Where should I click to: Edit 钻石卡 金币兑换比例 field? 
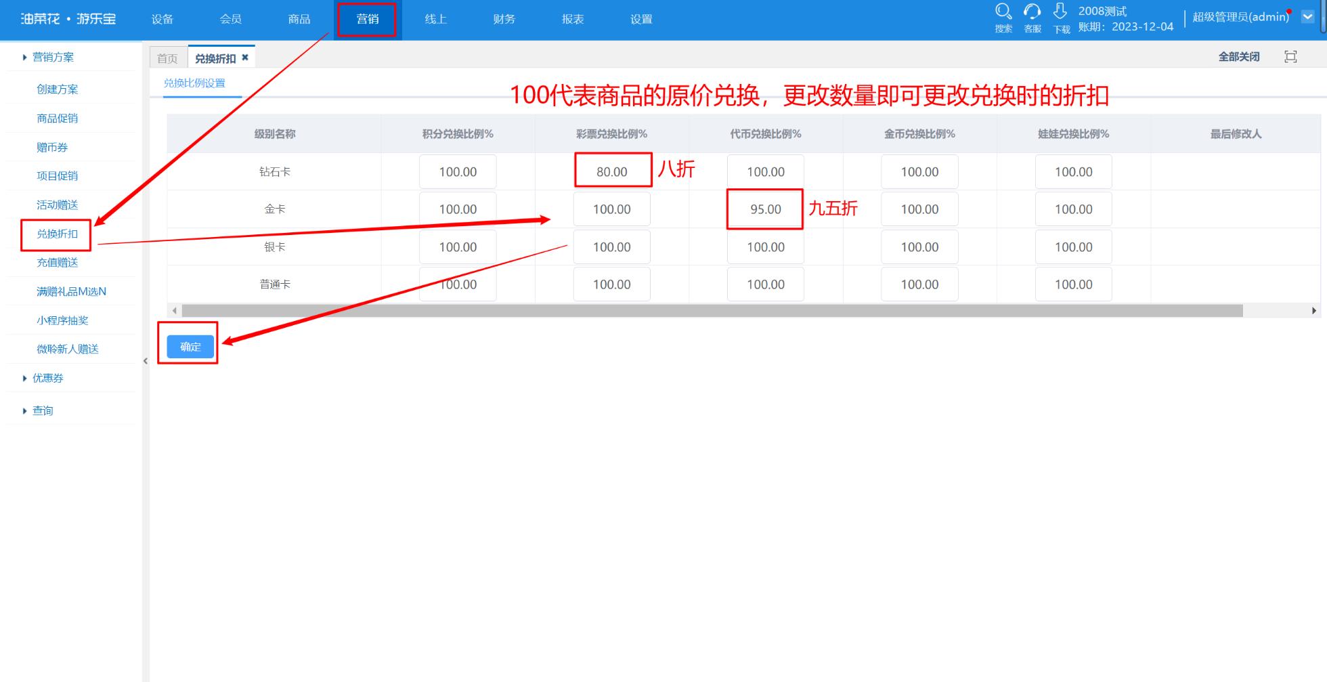(919, 172)
